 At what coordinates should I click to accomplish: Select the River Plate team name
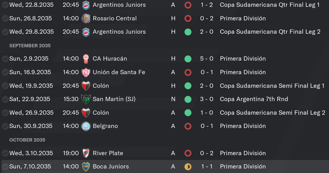click(108, 153)
